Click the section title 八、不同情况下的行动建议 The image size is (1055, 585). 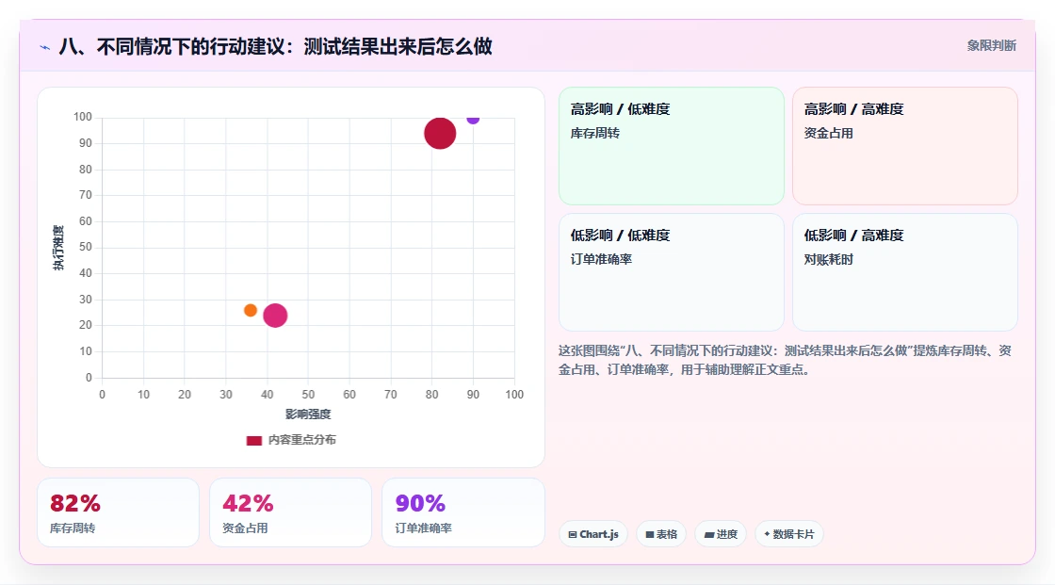(276, 46)
